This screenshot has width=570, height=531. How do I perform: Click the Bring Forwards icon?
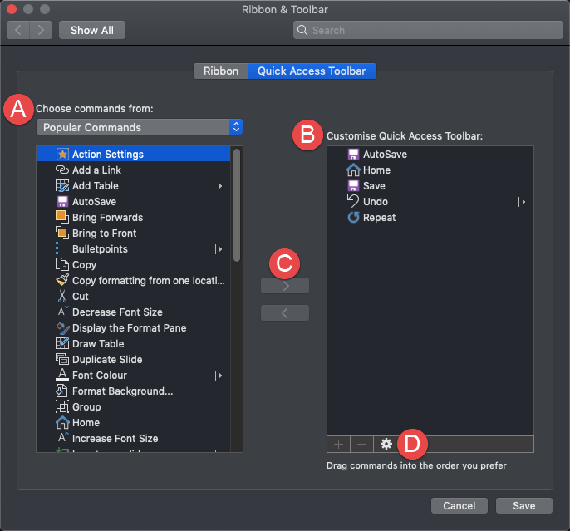pyautogui.click(x=62, y=217)
